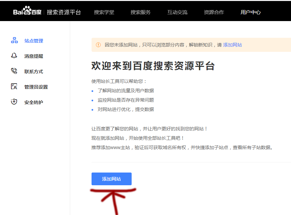The image size is (291, 215).
Task: Open the 管理员设置 sidebar label
Action: 36,87
